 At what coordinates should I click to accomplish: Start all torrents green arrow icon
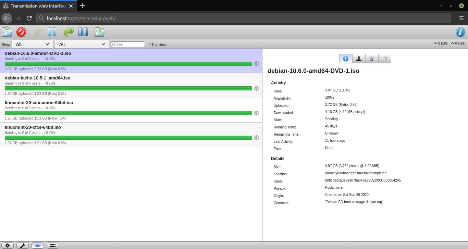[69, 32]
